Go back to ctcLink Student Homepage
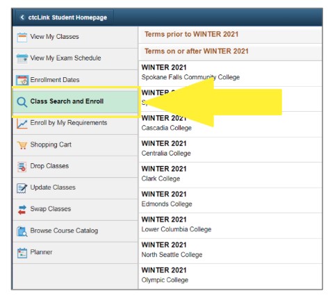Image resolution: width=330 pixels, height=298 pixels. click(x=65, y=17)
